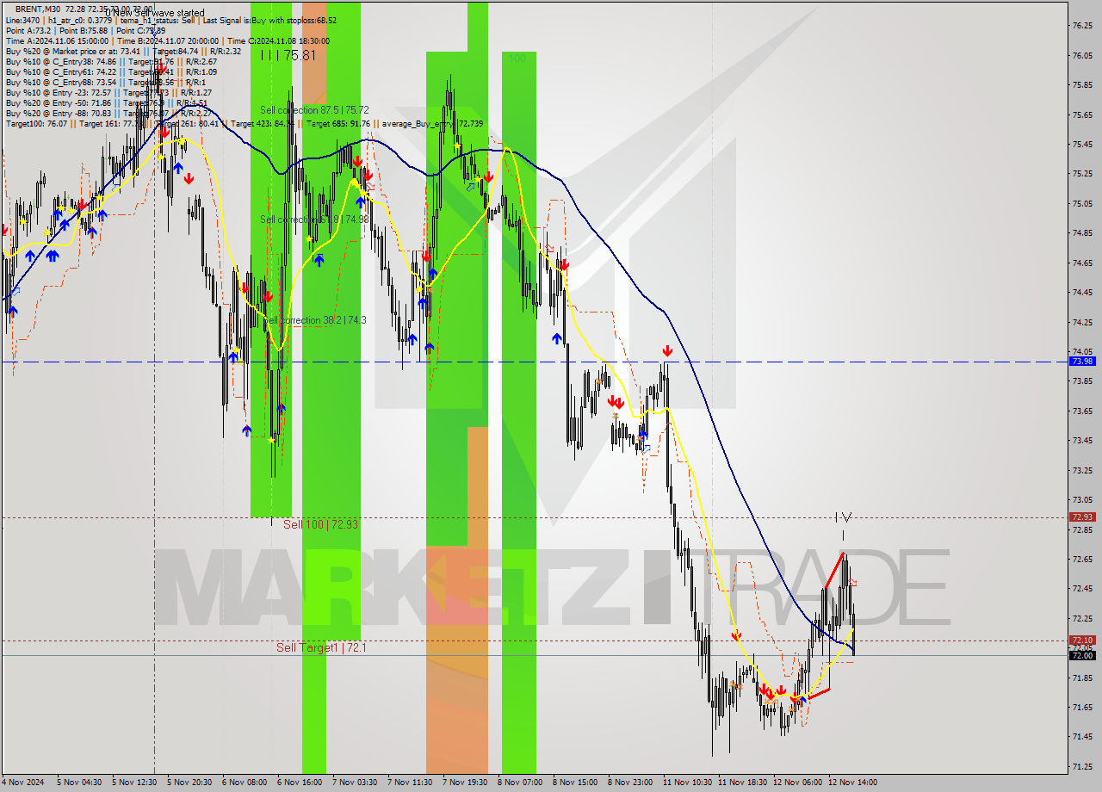Click the '11 Nov 10:30' time axis label
This screenshot has width=1102, height=792.
coord(688,783)
